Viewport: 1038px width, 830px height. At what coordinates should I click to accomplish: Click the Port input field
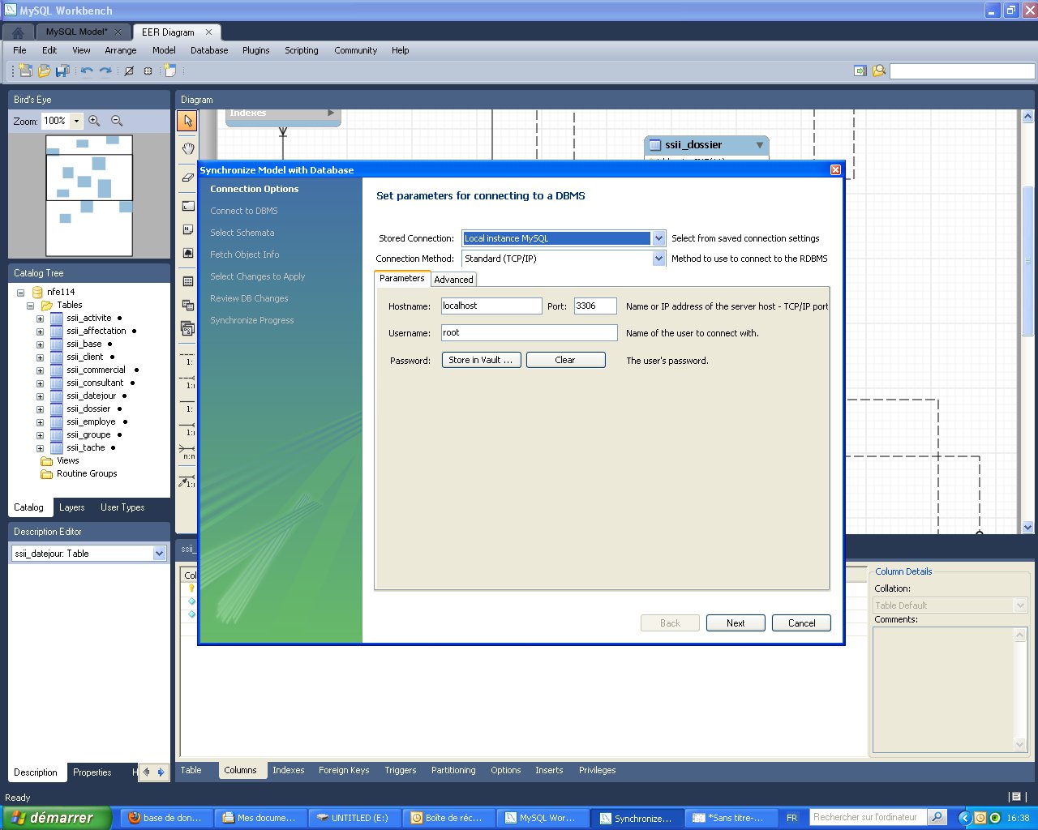pyautogui.click(x=595, y=306)
